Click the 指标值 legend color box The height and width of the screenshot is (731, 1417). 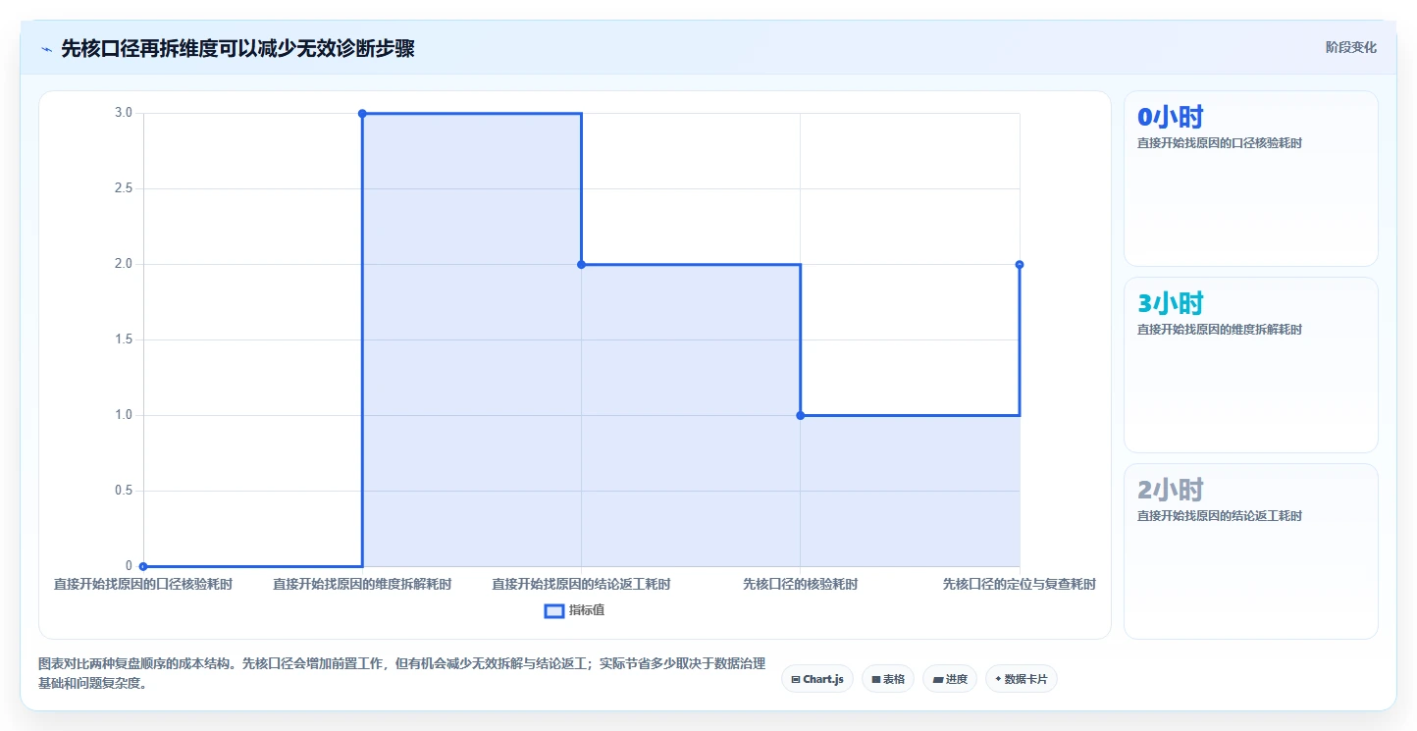(553, 611)
